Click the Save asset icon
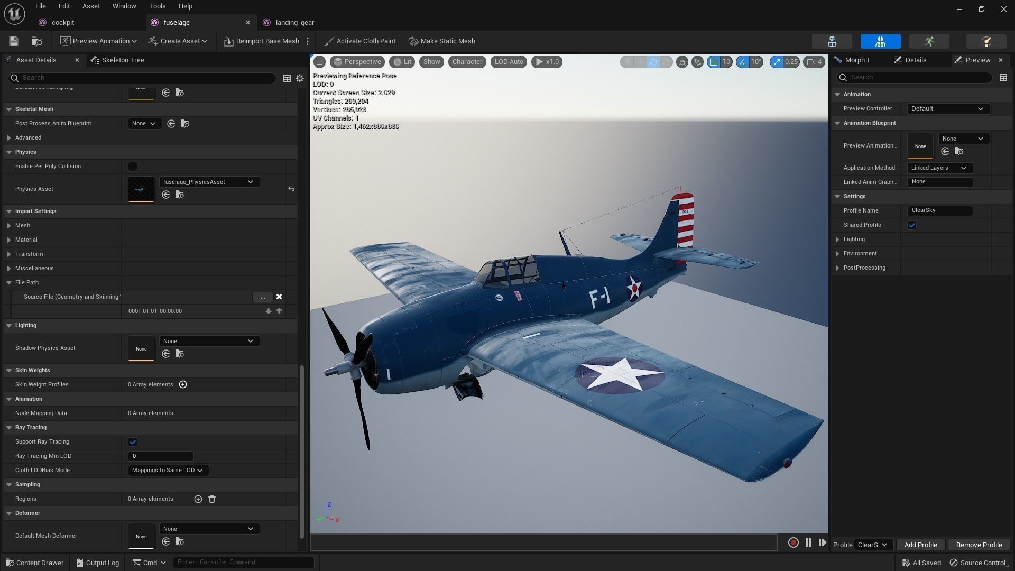 (14, 41)
